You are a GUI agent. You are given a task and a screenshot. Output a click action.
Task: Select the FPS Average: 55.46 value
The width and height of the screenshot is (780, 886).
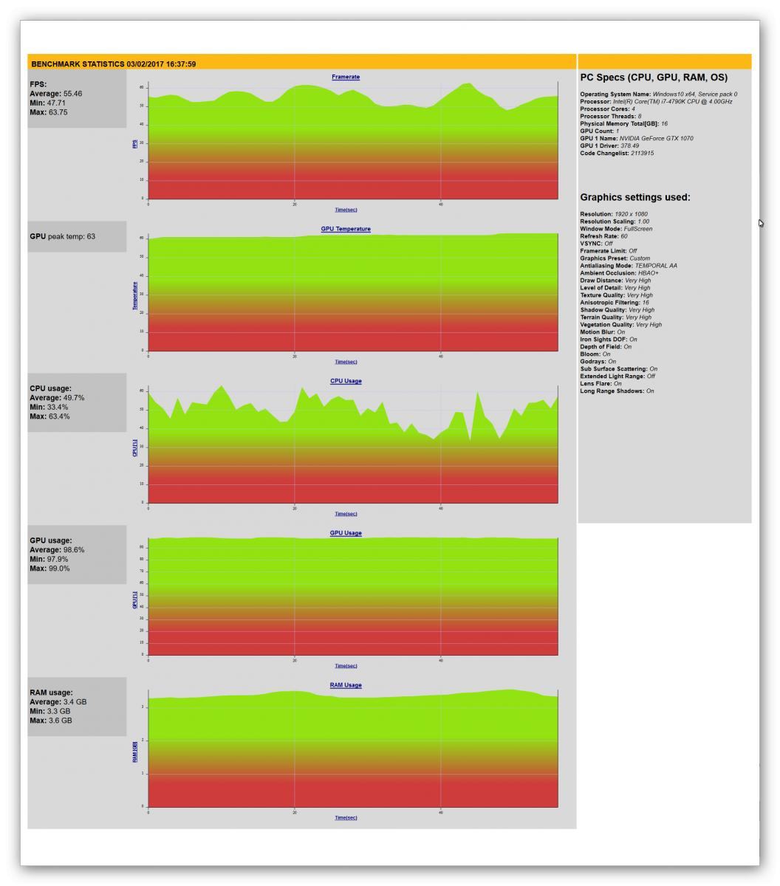coord(55,94)
